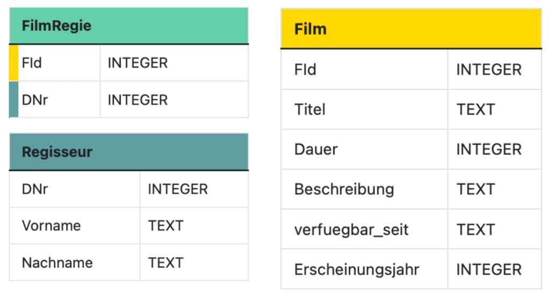Click the FId column in FilmRegie table

[x=32, y=63]
